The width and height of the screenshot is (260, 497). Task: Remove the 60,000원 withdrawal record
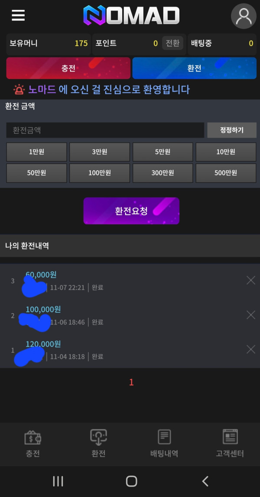coord(251,280)
